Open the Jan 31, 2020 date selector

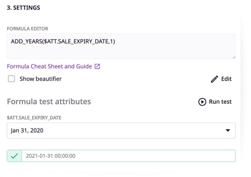coord(121,131)
